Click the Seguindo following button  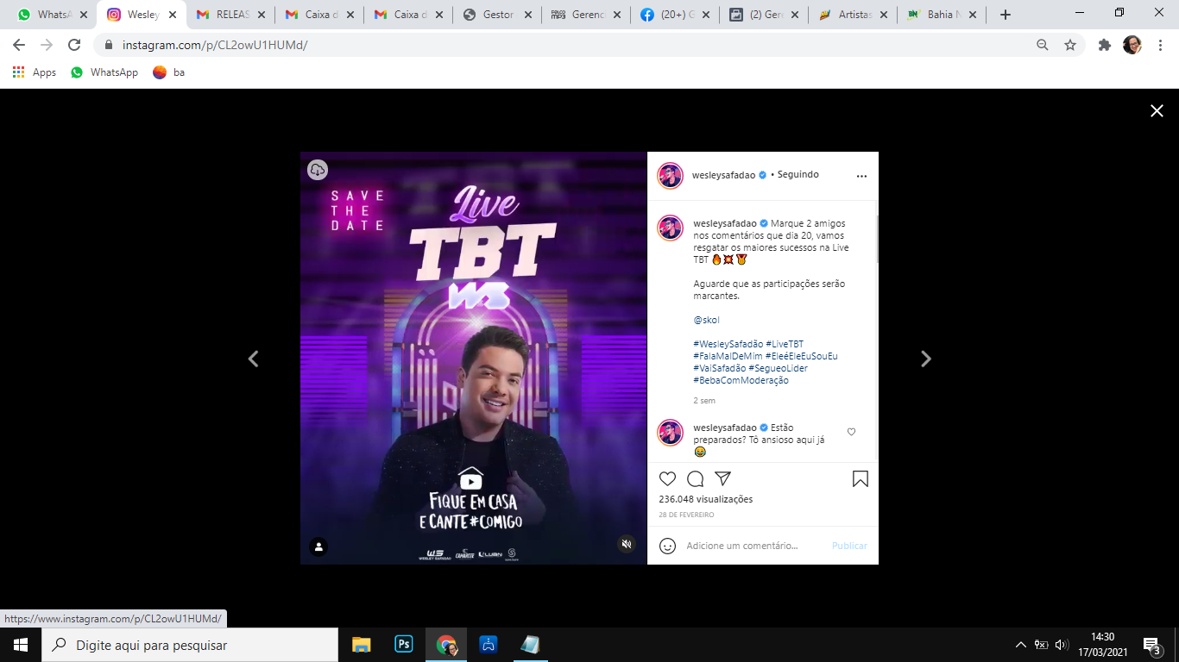[798, 174]
